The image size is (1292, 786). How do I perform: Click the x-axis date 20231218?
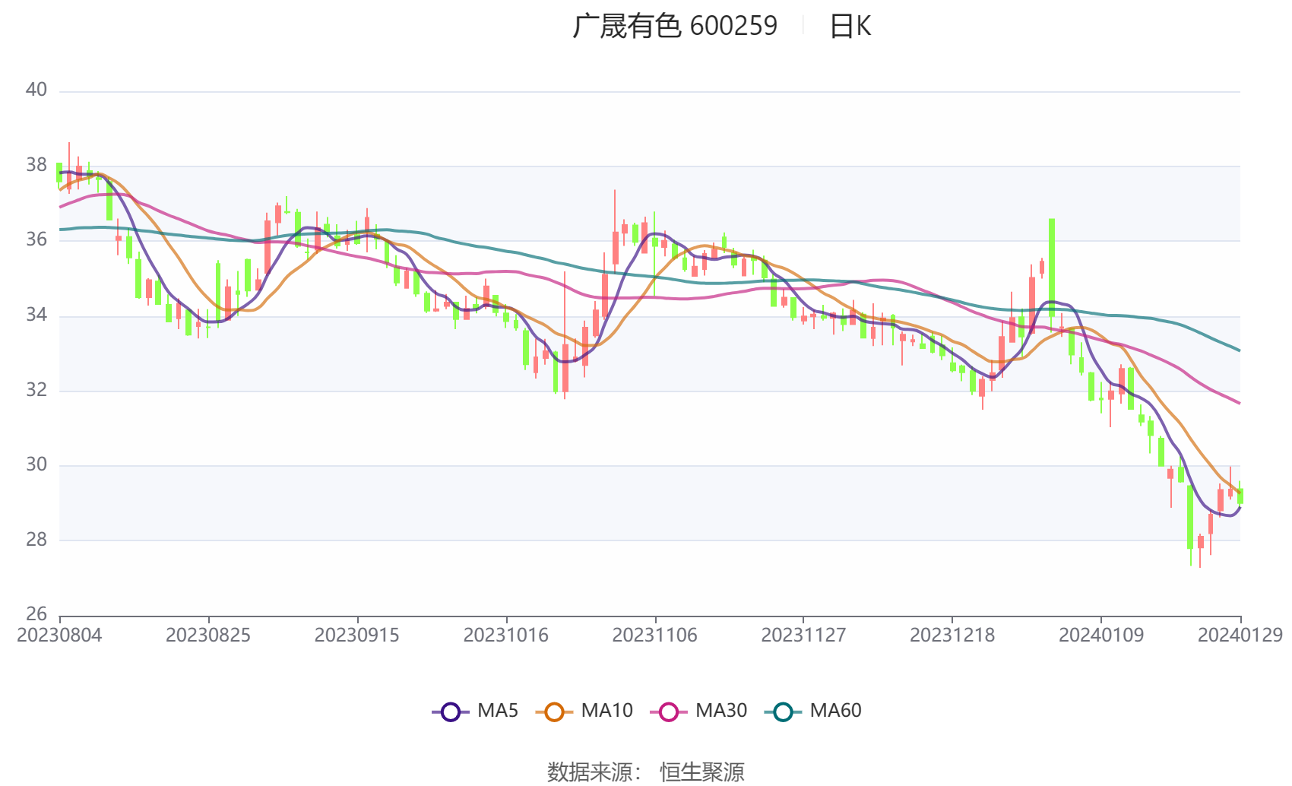(x=952, y=635)
